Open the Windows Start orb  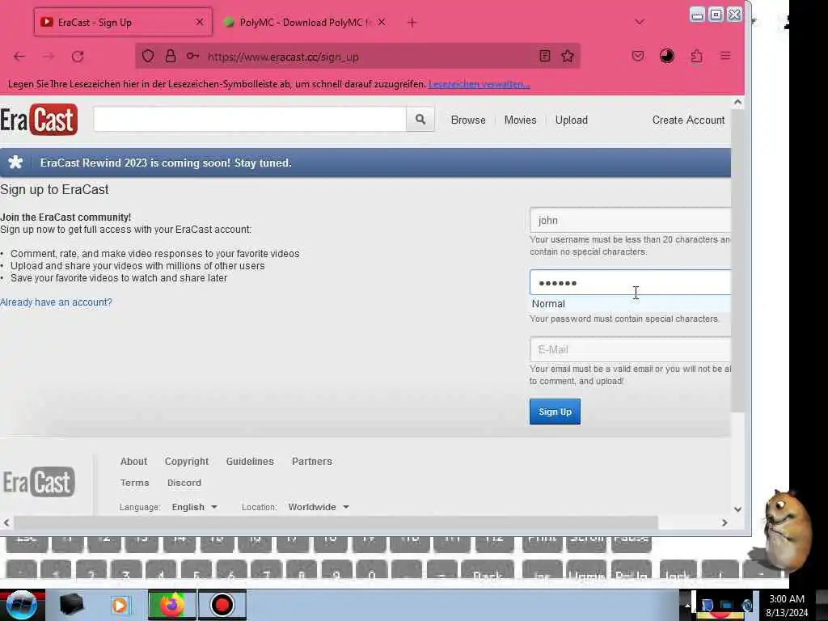pos(22,605)
